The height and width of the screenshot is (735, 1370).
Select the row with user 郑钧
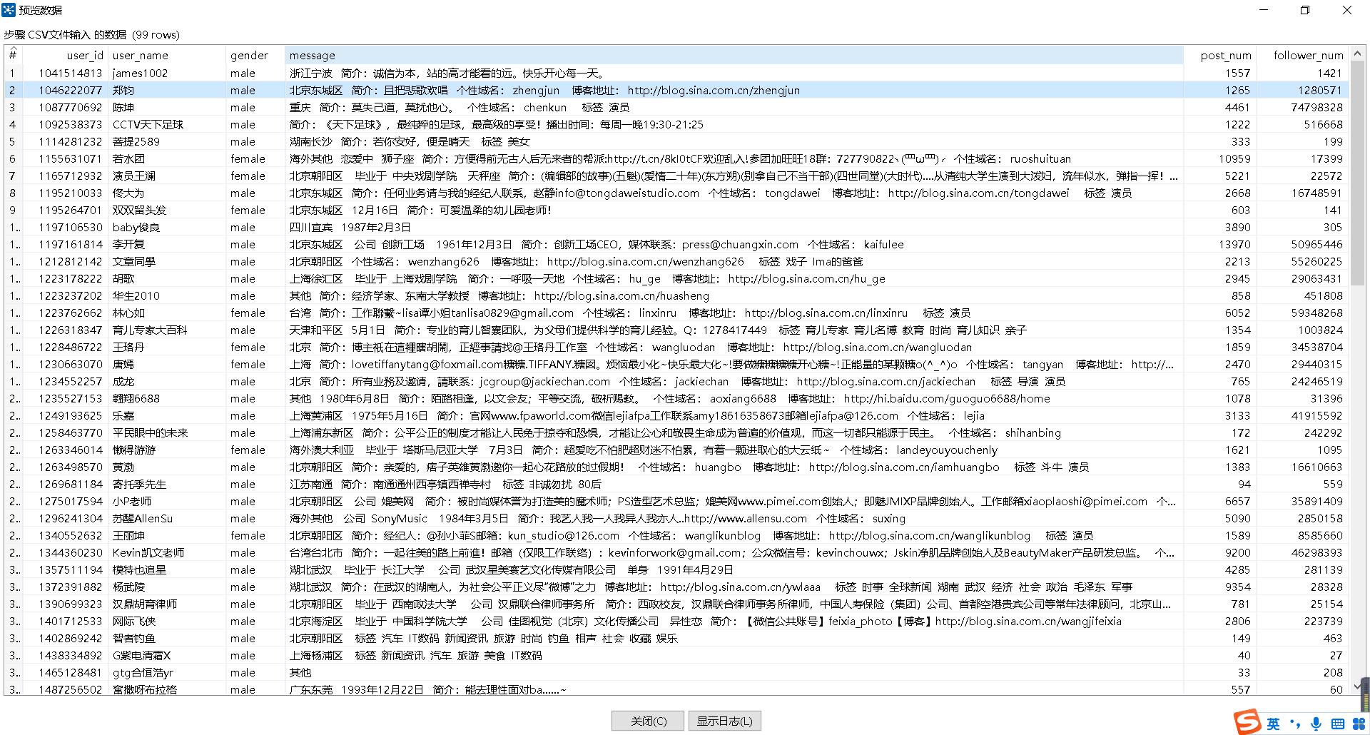pos(675,90)
